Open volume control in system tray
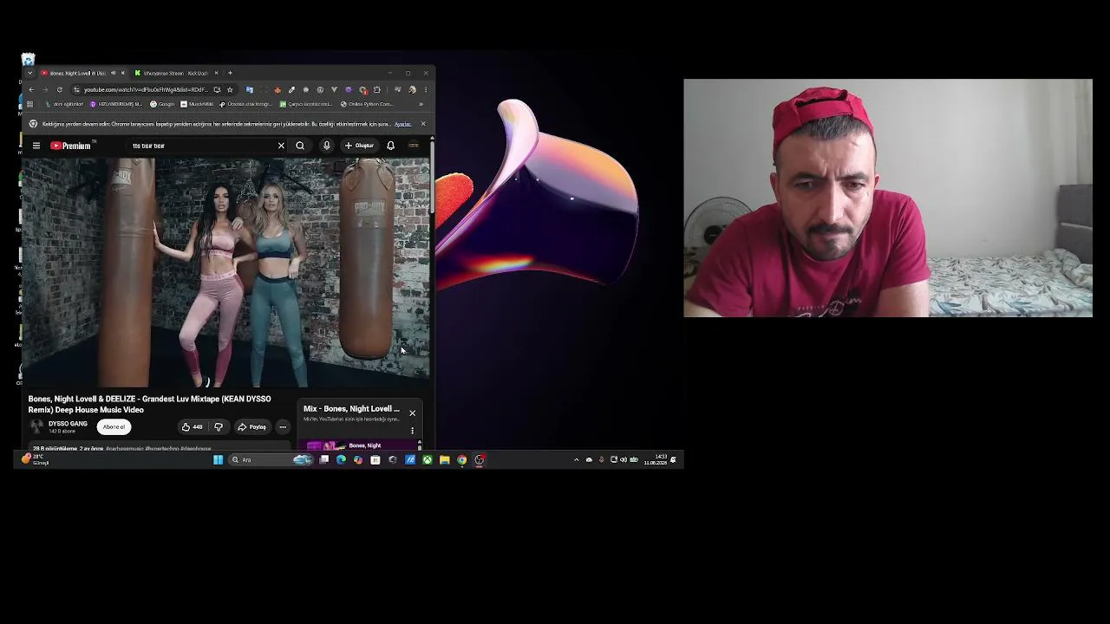1110x624 pixels. 624,459
